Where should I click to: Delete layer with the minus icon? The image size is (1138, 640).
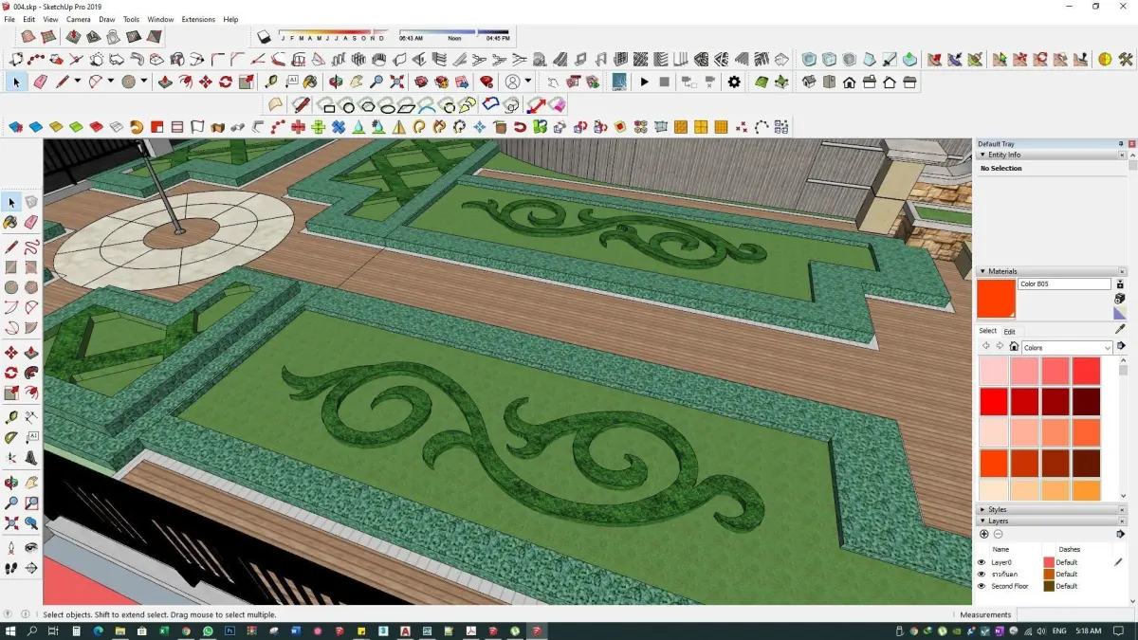(x=998, y=534)
